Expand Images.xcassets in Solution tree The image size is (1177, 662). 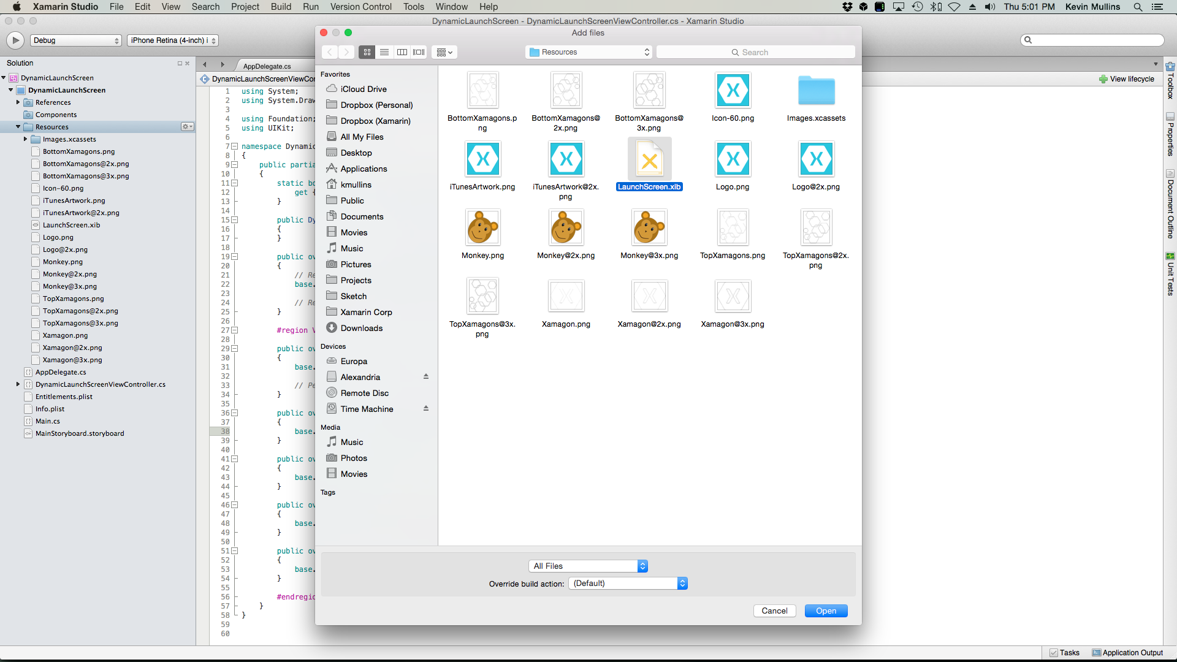[25, 139]
